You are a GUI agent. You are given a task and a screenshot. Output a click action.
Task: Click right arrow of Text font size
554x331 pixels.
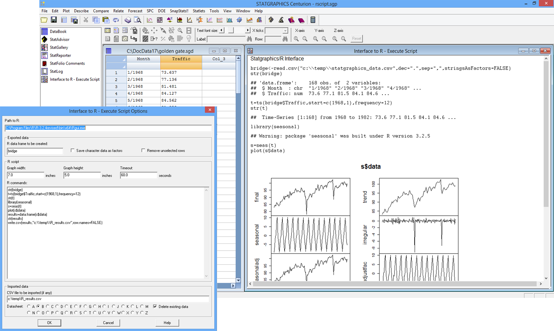(x=248, y=30)
